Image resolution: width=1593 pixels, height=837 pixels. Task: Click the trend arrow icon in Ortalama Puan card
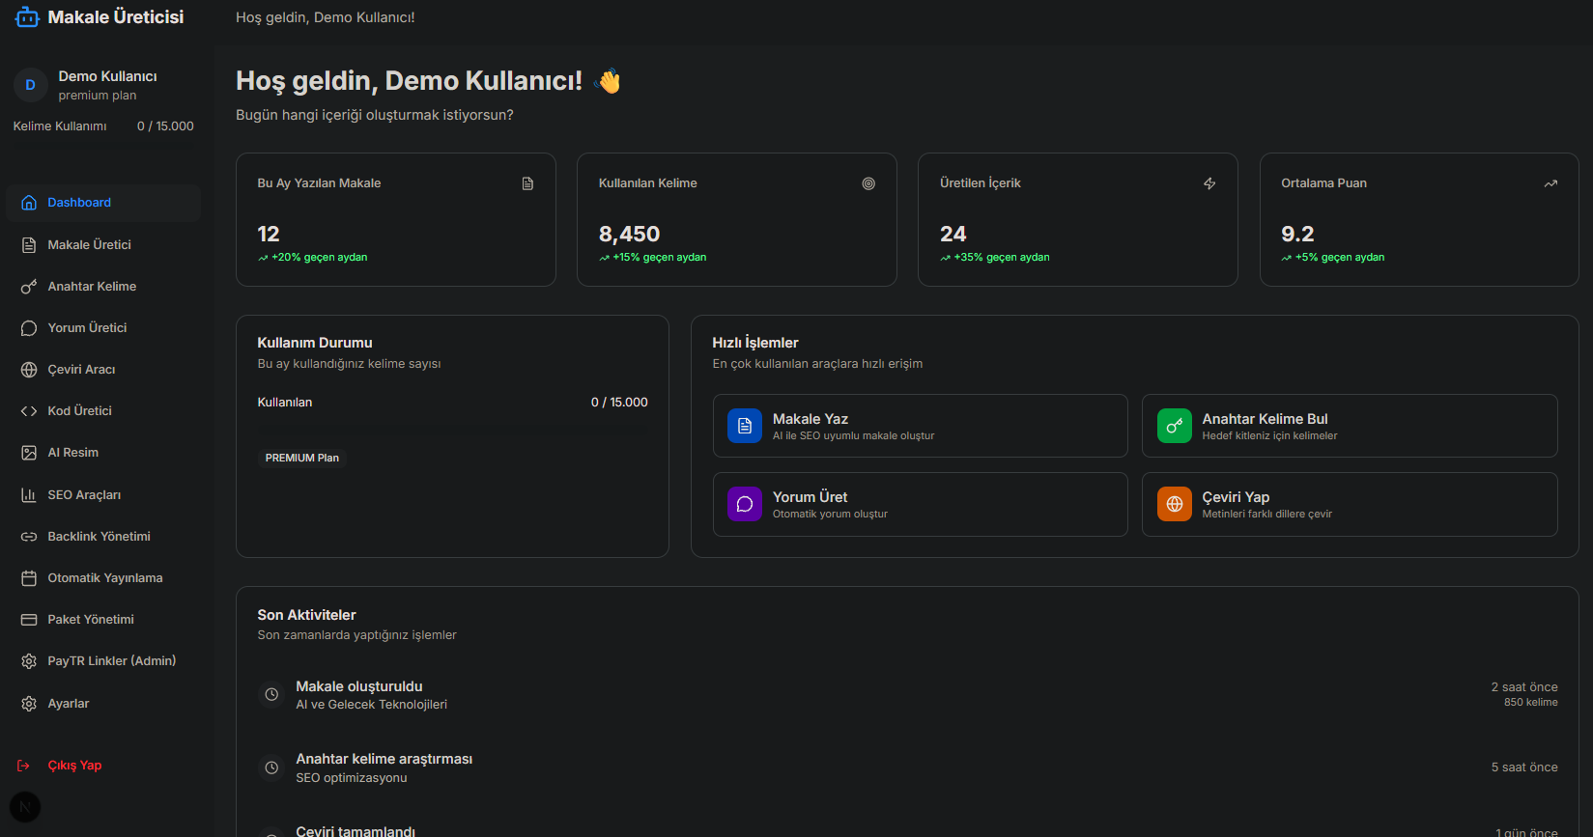[x=1550, y=183]
